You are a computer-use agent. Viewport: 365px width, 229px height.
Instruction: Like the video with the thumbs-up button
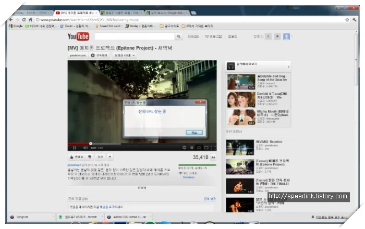(76, 157)
